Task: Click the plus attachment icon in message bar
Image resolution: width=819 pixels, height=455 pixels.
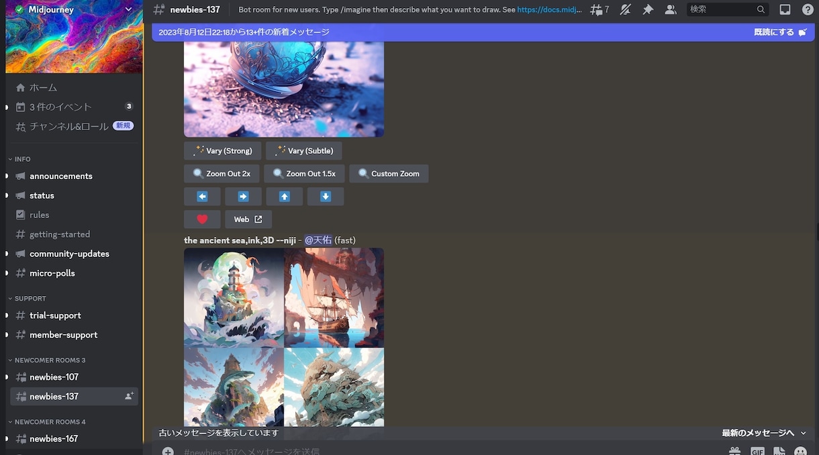Action: coord(168,452)
